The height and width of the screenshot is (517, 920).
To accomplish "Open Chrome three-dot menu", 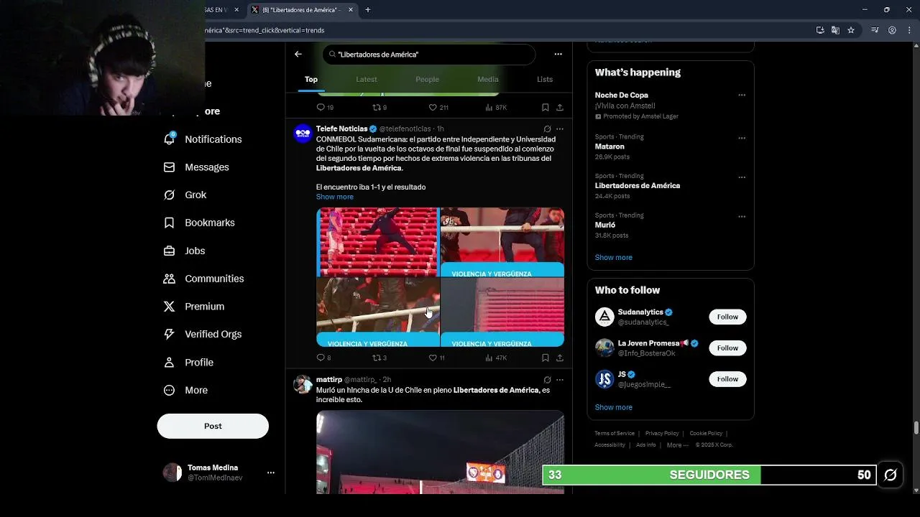I will pos(910,30).
